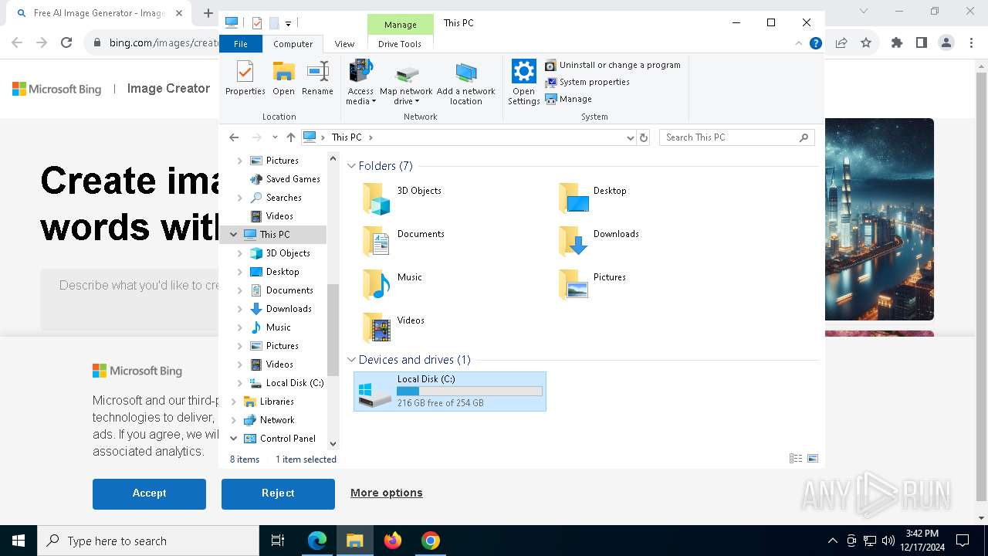Open More options cookie link
The height and width of the screenshot is (556, 988).
pyautogui.click(x=387, y=493)
